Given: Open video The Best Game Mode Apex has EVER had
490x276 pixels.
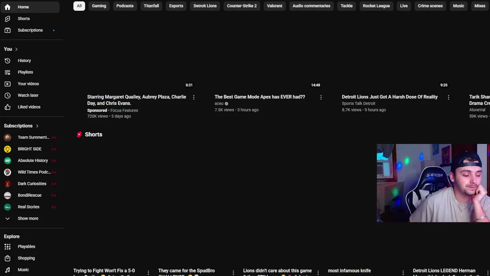Looking at the screenshot, I should [x=260, y=97].
